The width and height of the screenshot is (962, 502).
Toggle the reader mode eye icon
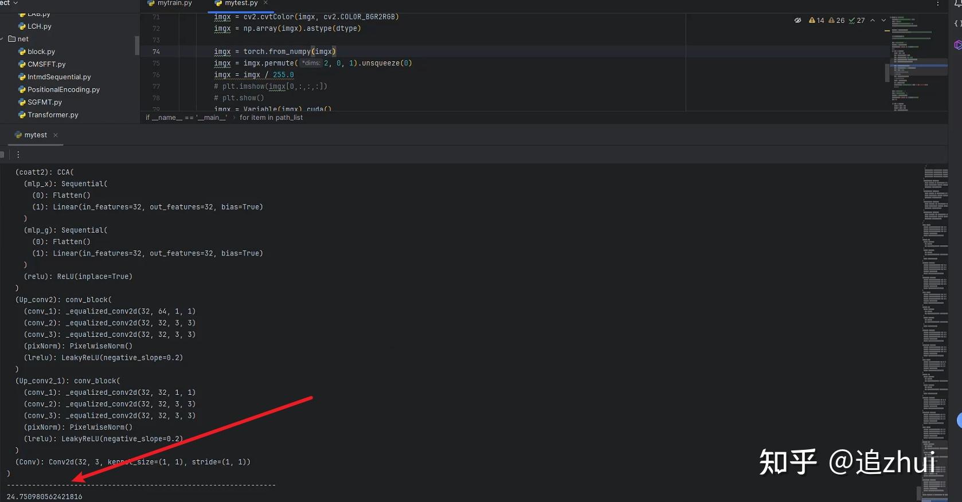[x=797, y=21]
